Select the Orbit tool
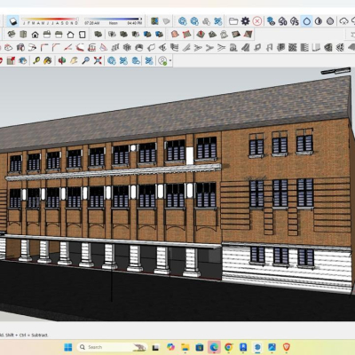The height and width of the screenshot is (355, 355). tap(62, 60)
